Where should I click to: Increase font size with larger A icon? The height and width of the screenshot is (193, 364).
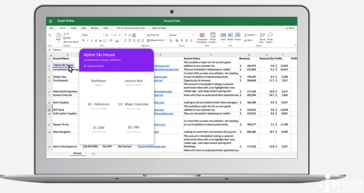(x=116, y=35)
